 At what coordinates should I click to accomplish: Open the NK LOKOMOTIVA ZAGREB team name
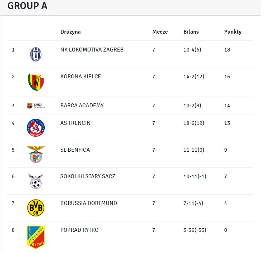pyautogui.click(x=92, y=50)
